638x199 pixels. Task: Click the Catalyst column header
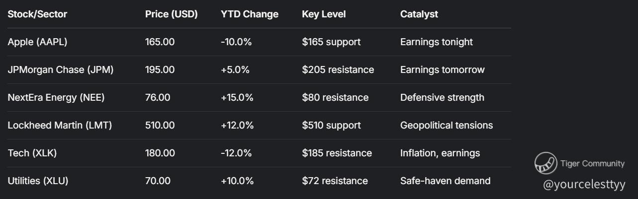pos(419,14)
